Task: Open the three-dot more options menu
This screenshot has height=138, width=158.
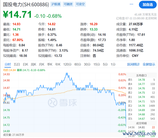Action: point(131,4)
